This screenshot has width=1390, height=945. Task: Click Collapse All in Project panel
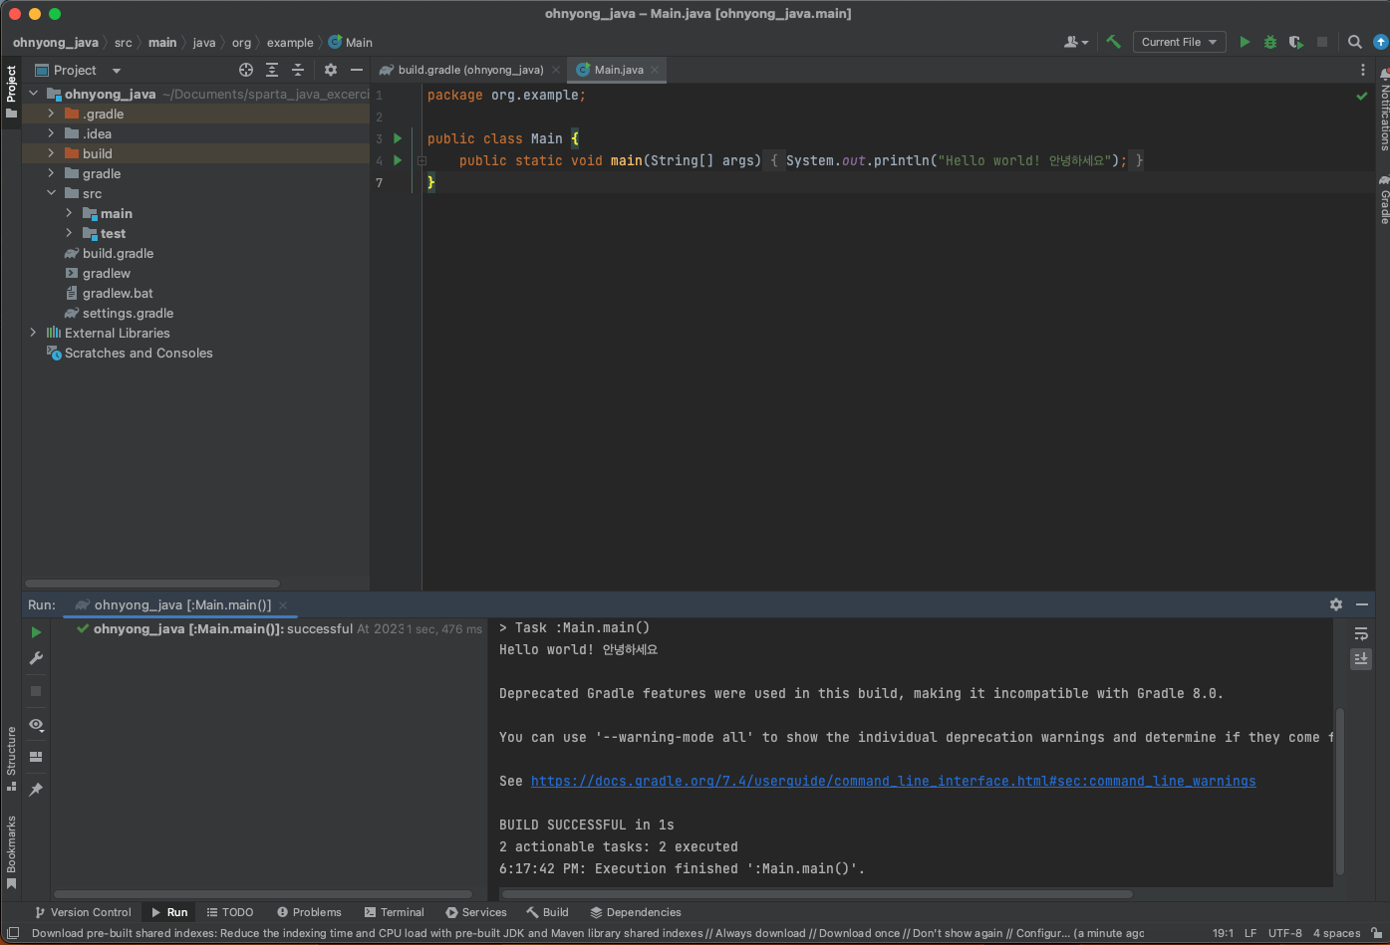298,70
